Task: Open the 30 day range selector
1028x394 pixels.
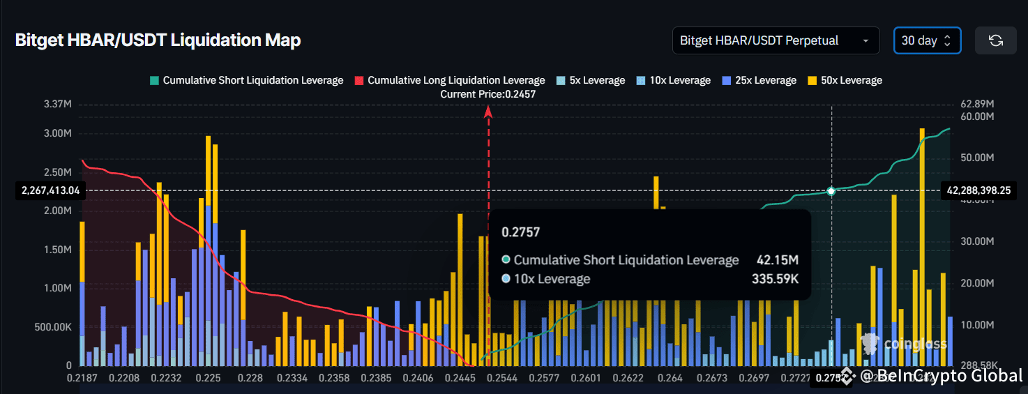Action: [x=927, y=40]
